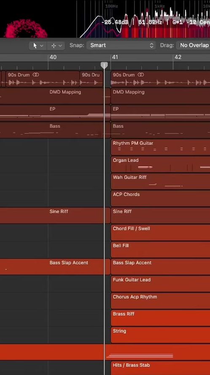210x375 pixels.
Task: Click the loop icon on 90s Drum region at bar 41
Action: (x=141, y=75)
